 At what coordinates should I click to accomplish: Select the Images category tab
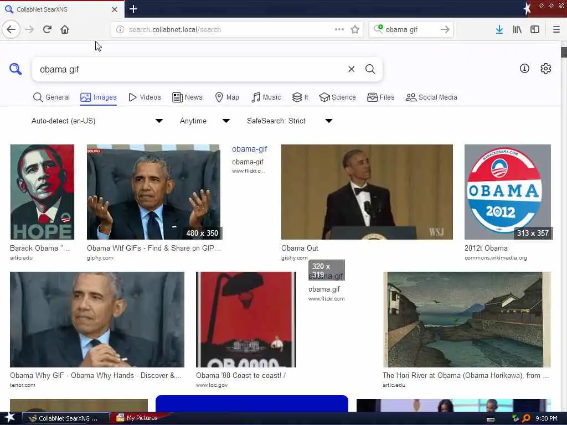click(99, 97)
